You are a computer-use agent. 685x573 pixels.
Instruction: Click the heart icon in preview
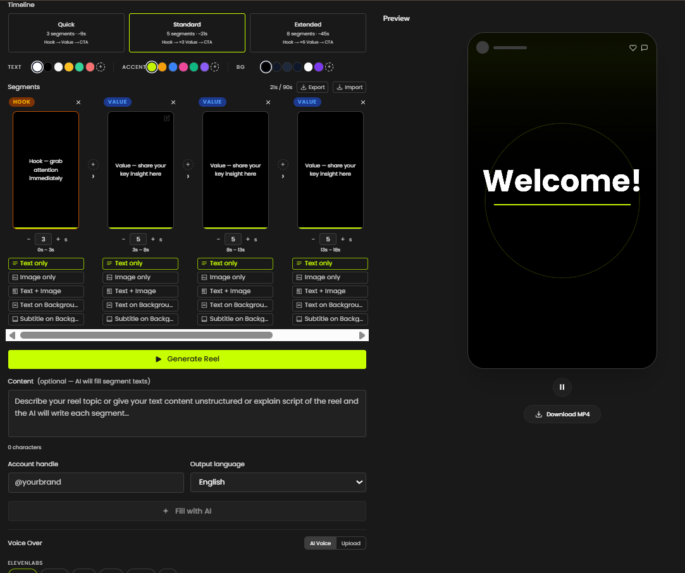(x=633, y=48)
